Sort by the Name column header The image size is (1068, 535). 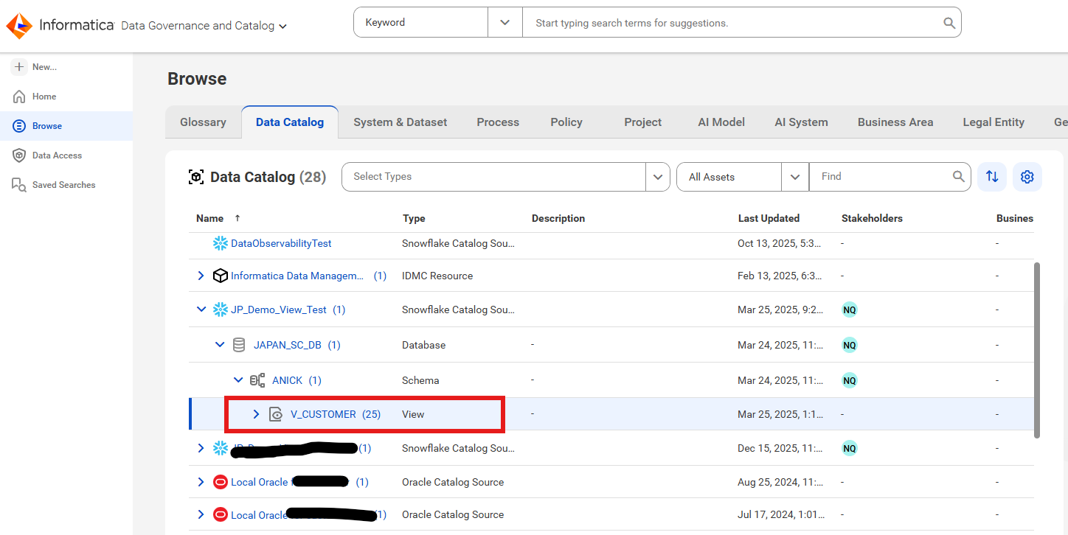pos(209,218)
